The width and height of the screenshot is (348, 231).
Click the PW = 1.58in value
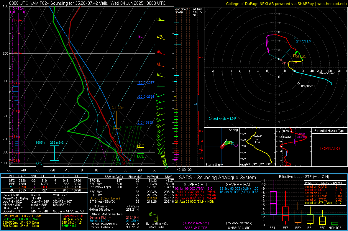point(11,195)
